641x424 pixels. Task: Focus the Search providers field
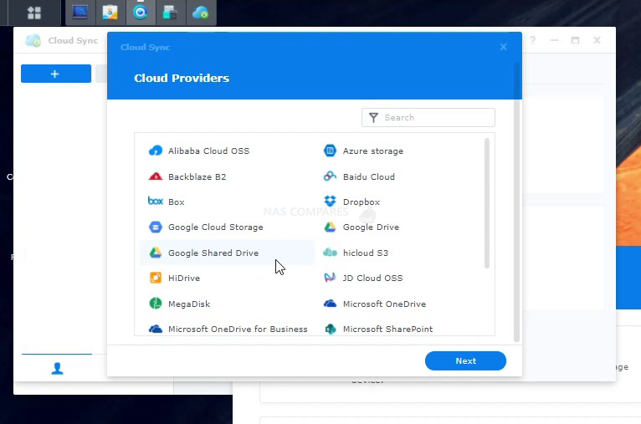coord(428,118)
